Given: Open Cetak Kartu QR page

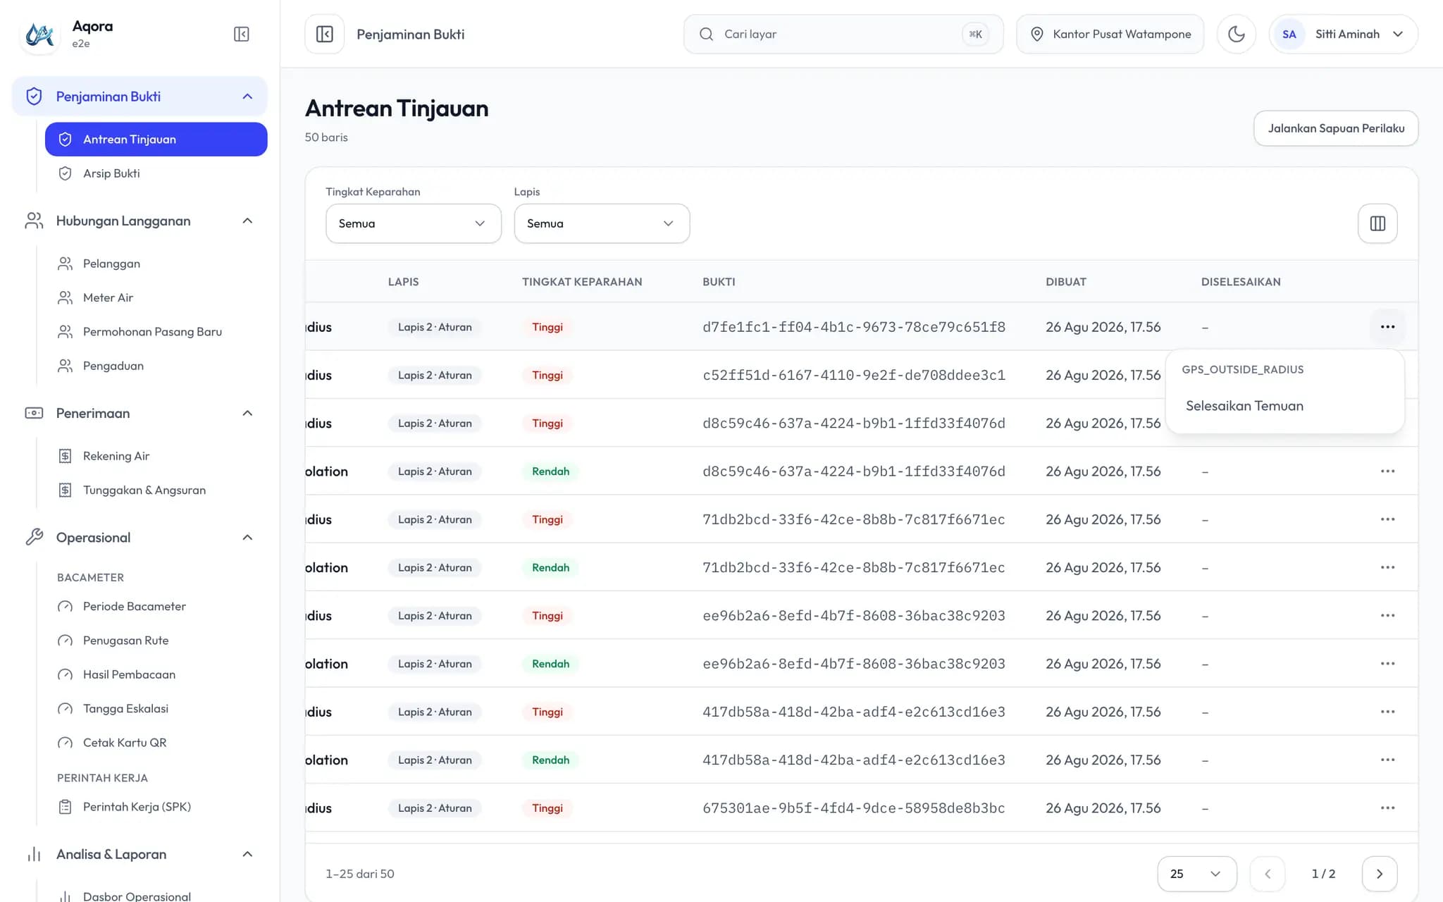Looking at the screenshot, I should [x=156, y=743].
